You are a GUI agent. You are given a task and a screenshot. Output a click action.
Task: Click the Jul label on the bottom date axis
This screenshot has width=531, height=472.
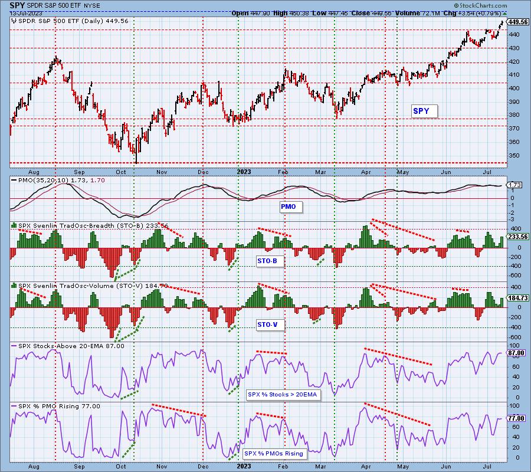[x=487, y=466]
